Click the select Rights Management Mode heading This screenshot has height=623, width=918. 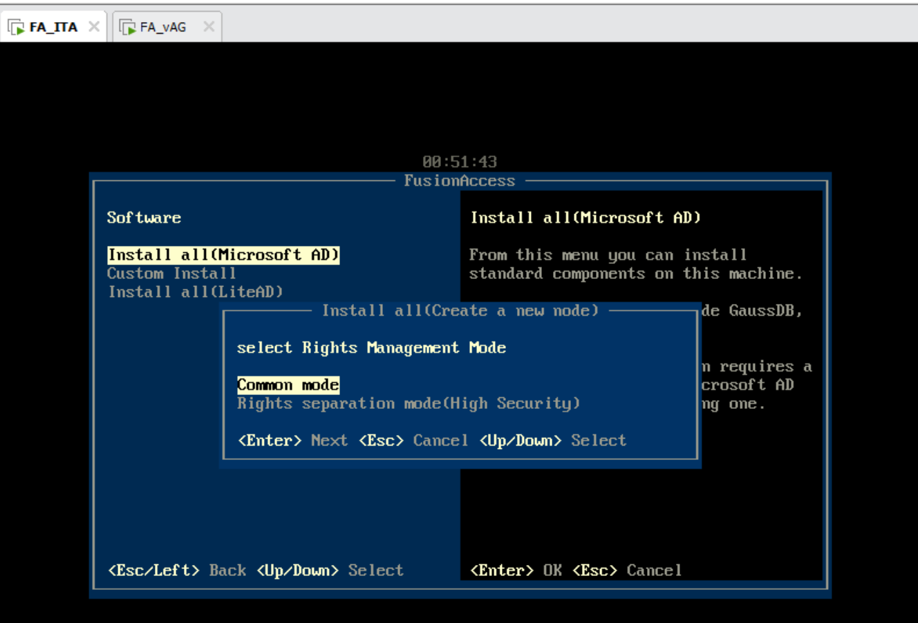click(371, 347)
